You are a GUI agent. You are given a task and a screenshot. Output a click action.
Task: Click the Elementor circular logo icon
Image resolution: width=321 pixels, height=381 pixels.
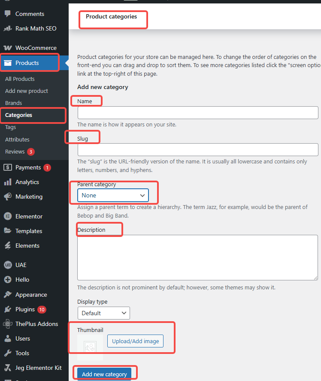8,216
